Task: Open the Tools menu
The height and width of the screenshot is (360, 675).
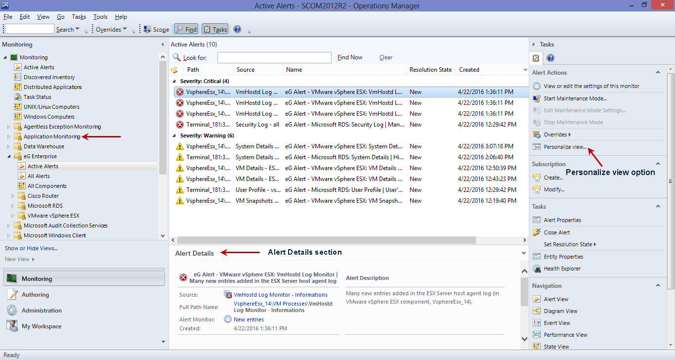Action: point(100,17)
